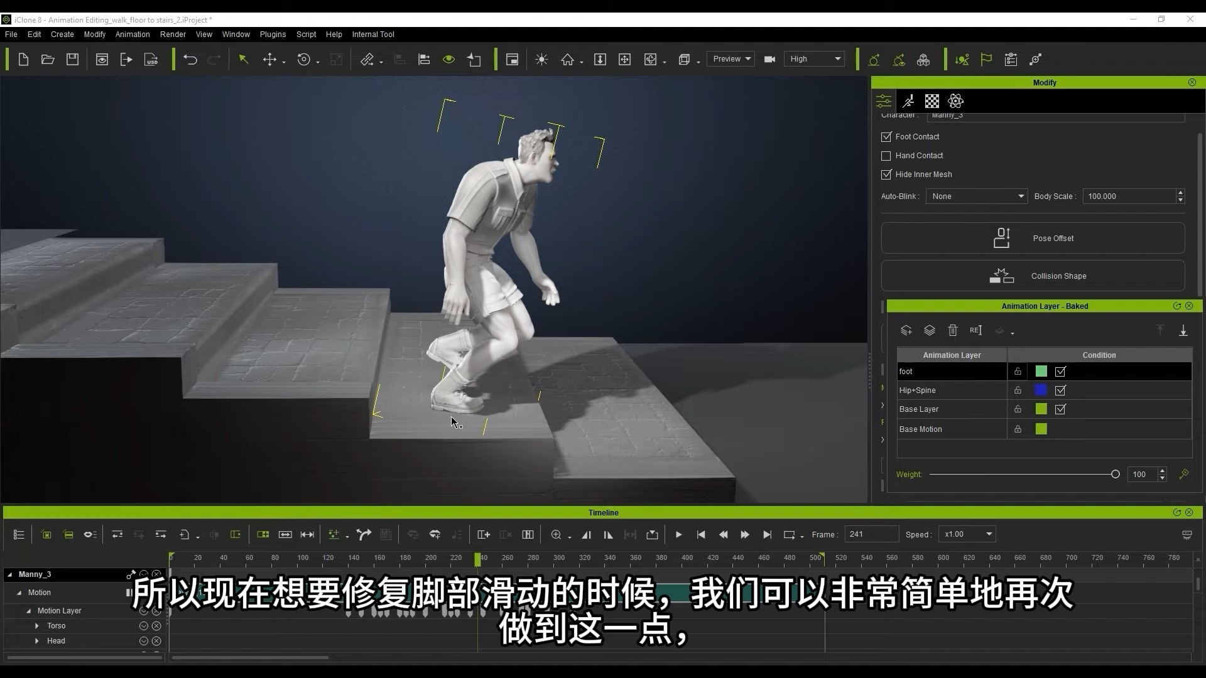Delete the selected animation layer
The width and height of the screenshot is (1206, 678).
click(953, 330)
